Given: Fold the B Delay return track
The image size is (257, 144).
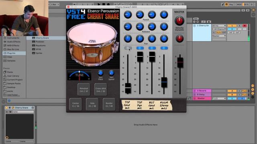Looking at the screenshot, I should [194, 94].
